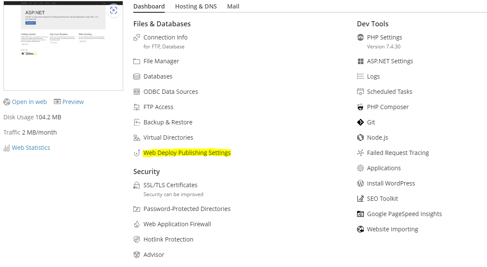
Task: Click the Databases stack icon
Action: (x=137, y=77)
